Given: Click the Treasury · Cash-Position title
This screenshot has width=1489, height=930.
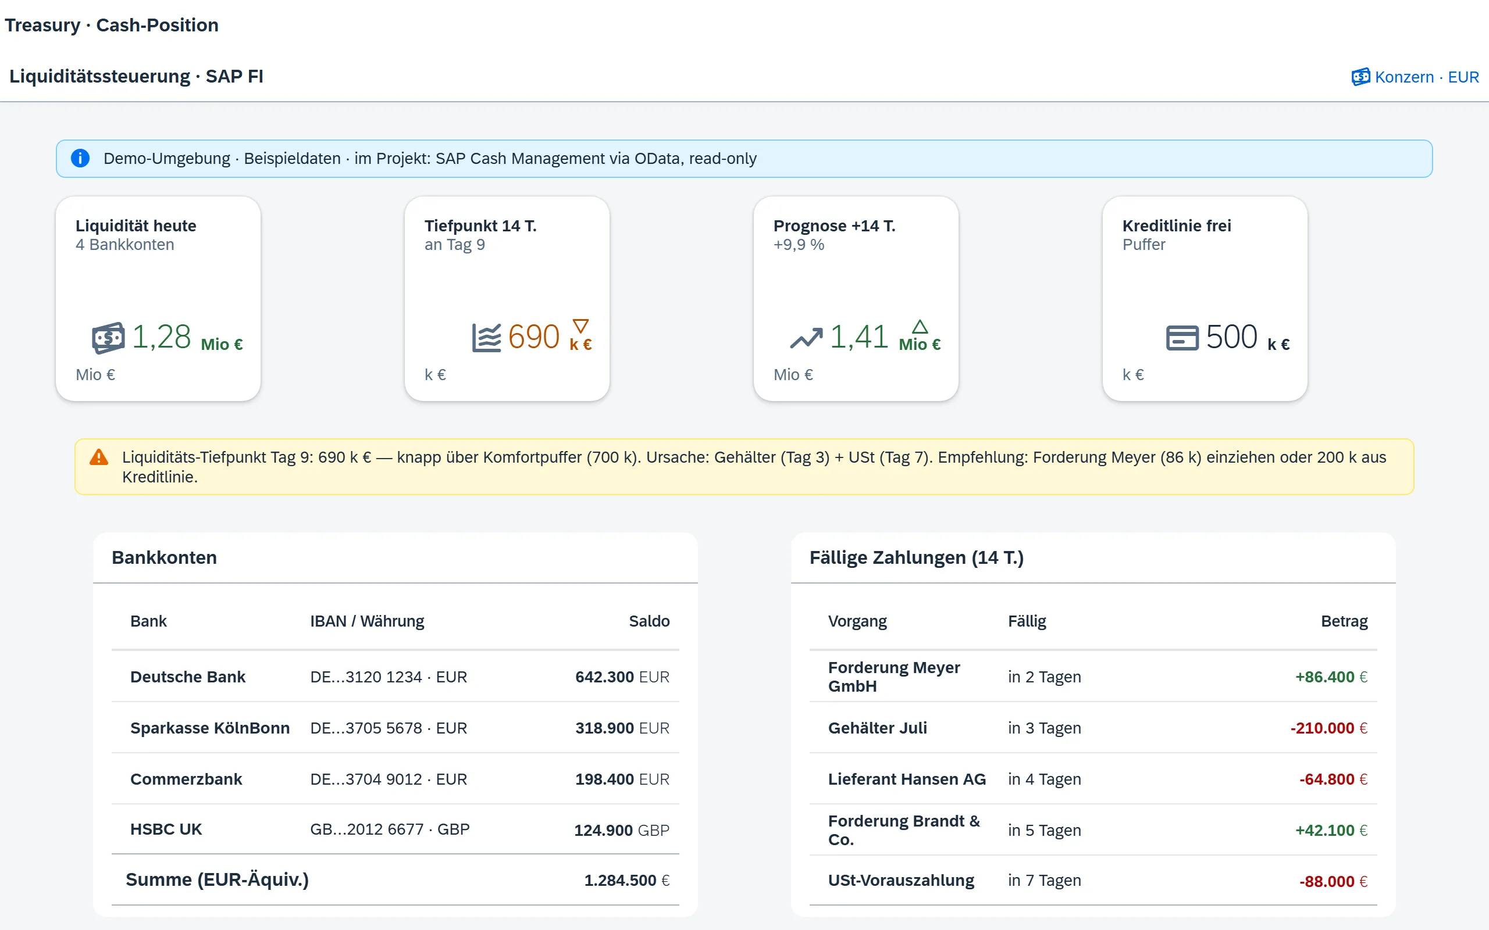Looking at the screenshot, I should point(111,24).
